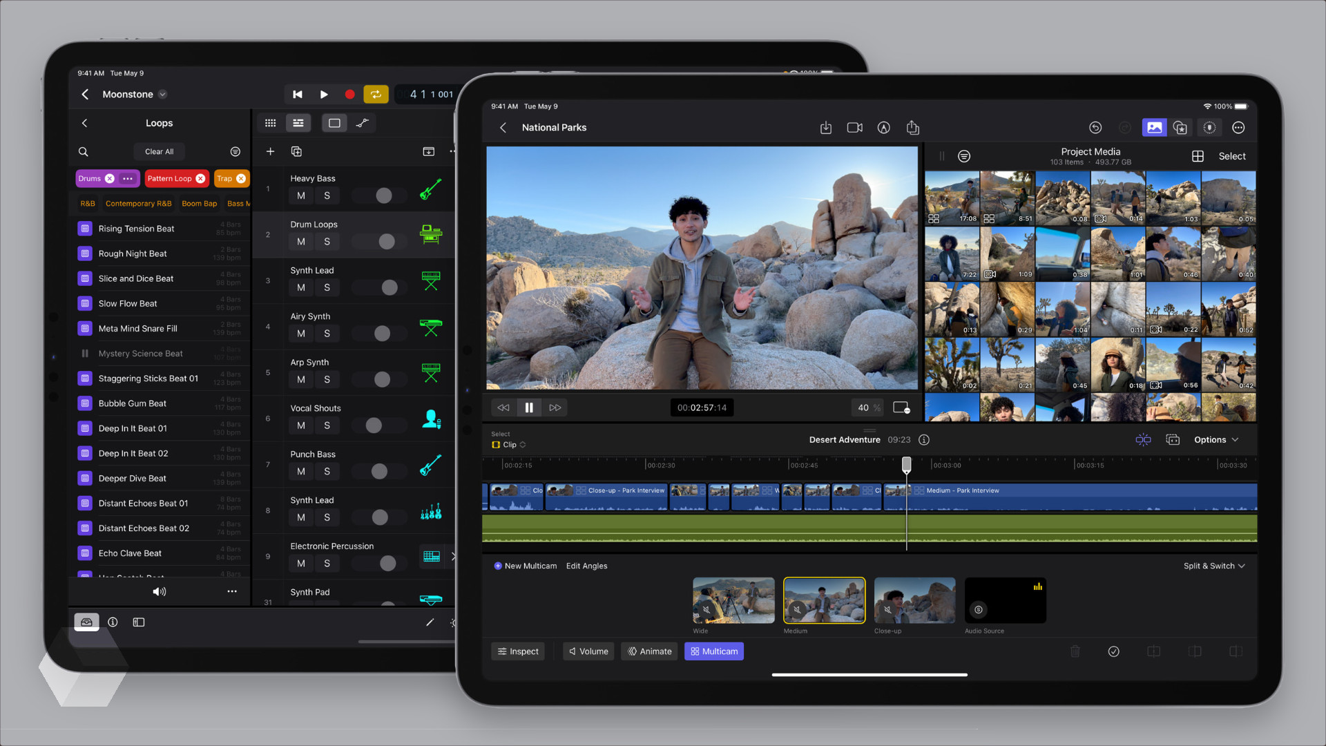Click the info icon next to Desert Adventure
This screenshot has width=1326, height=746.
tap(924, 440)
